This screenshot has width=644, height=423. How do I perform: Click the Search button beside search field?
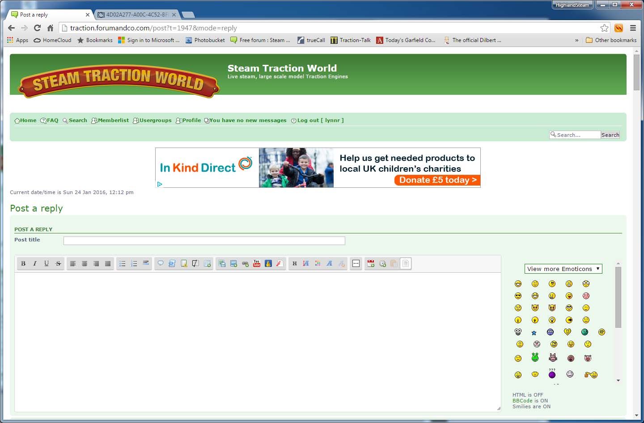[x=610, y=135]
